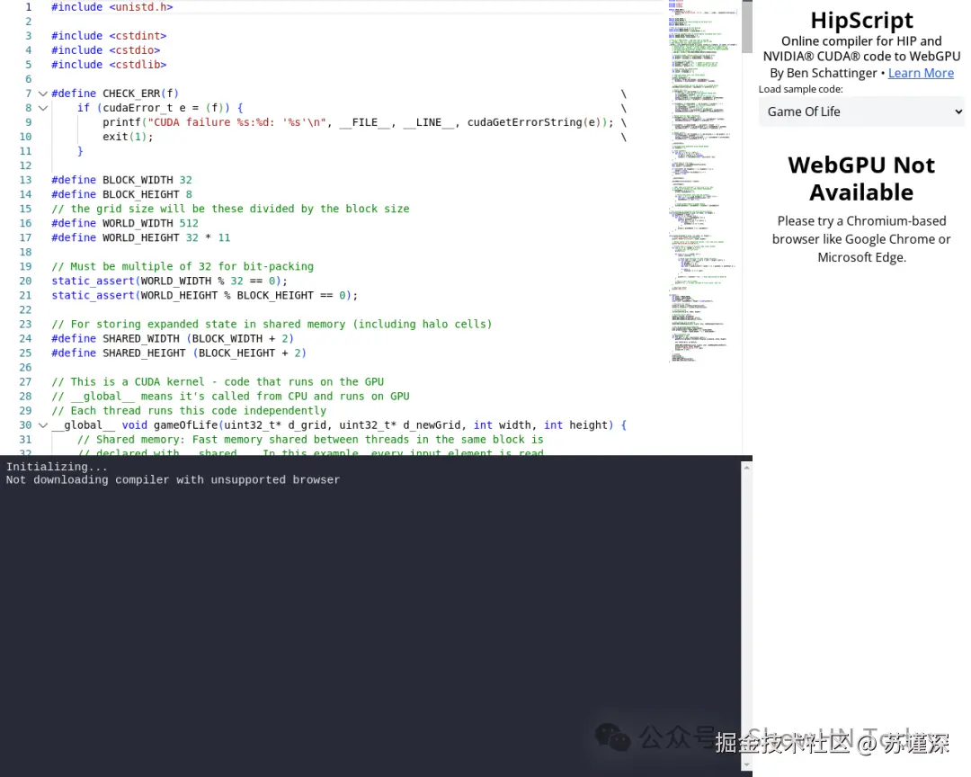
Task: Open the Game Of Life sample code dropdown
Action: click(861, 112)
